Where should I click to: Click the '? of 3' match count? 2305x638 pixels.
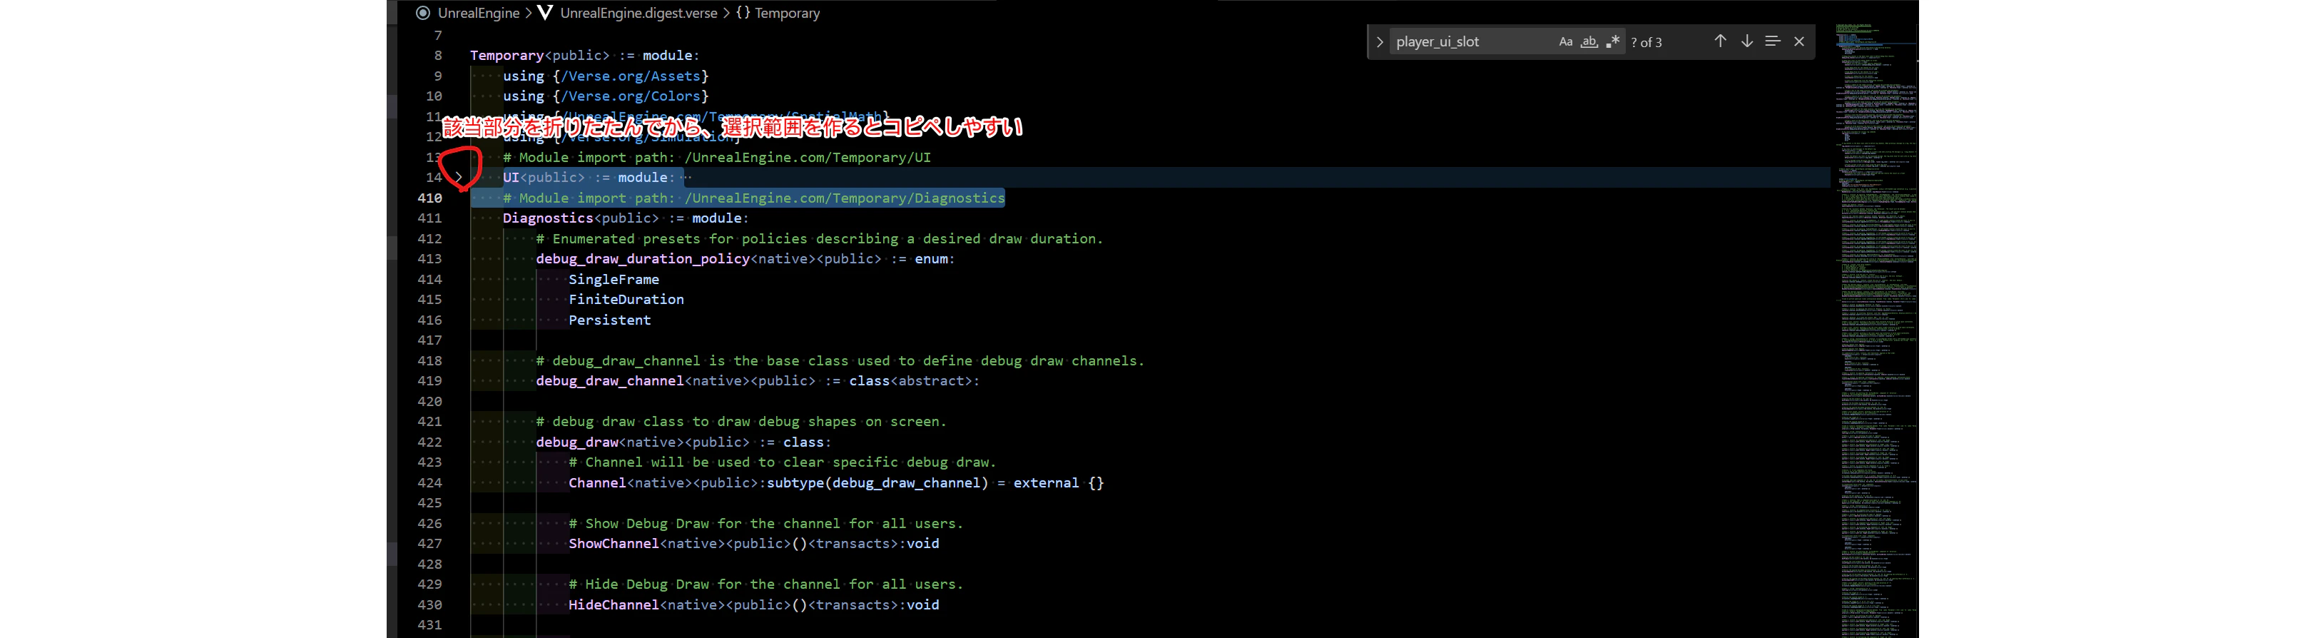1647,42
